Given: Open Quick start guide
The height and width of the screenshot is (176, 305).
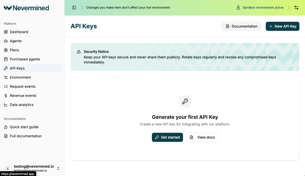Looking at the screenshot, I should click(x=24, y=127).
